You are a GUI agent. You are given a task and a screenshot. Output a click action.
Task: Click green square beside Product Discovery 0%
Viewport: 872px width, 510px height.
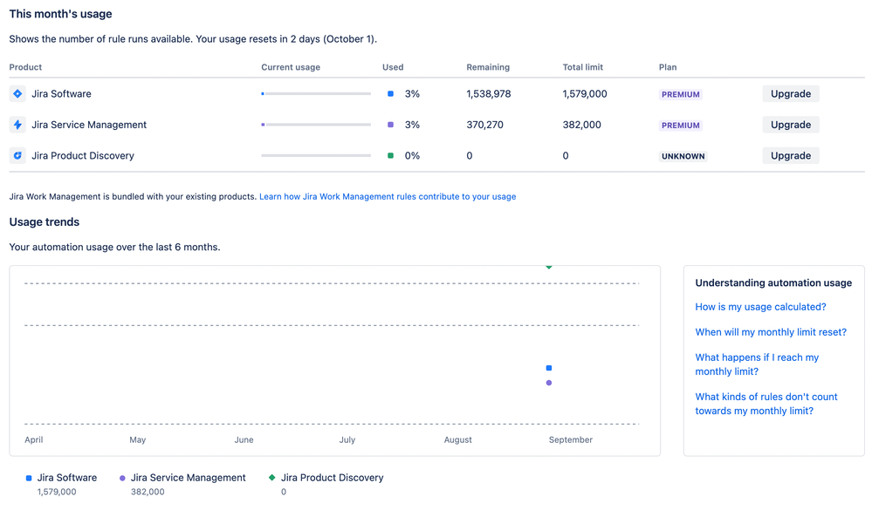pos(390,155)
